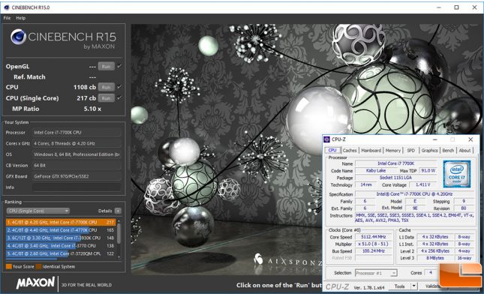Click the Level 3 cache value 8 MBytes
The height and width of the screenshot is (294, 484).
coord(435,258)
